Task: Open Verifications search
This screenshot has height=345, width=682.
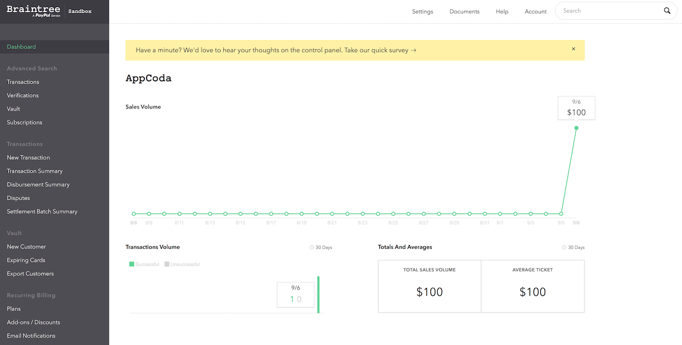Action: click(23, 95)
